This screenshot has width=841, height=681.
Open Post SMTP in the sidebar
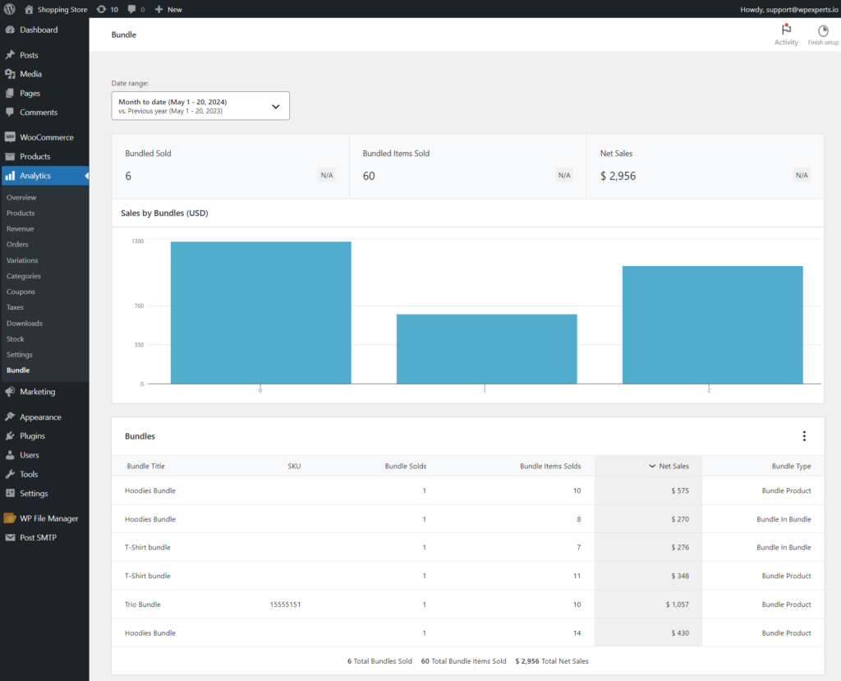(x=38, y=537)
